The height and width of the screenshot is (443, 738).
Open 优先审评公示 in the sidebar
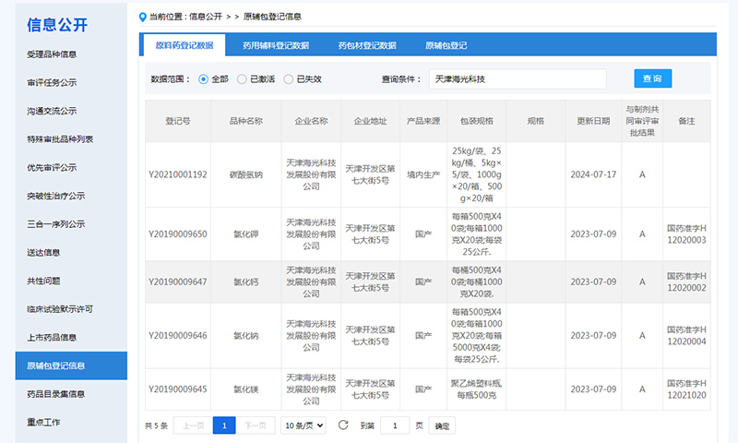tap(53, 168)
